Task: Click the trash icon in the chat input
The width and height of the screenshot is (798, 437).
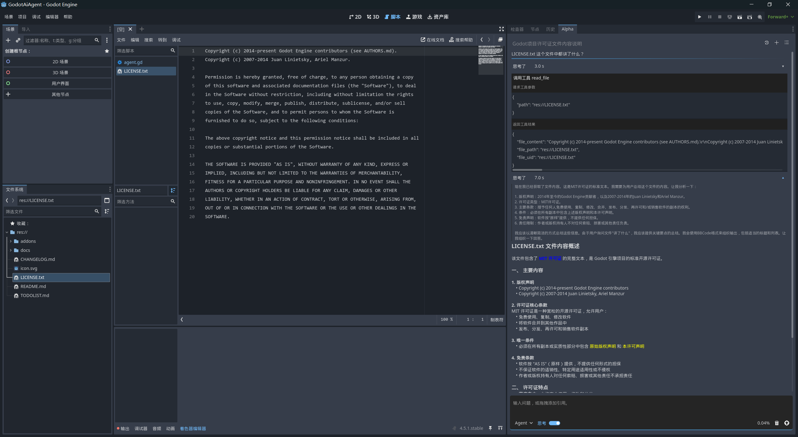Action: (777, 423)
